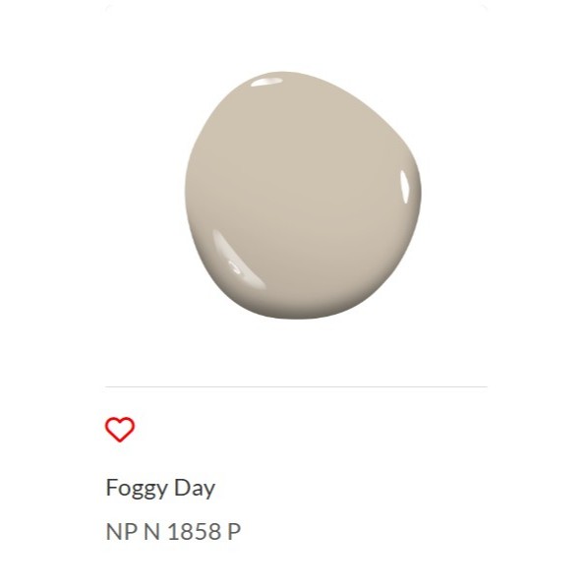Screen dimensions: 588x588
Task: Click the single N letter in the color code
Action: (151, 531)
